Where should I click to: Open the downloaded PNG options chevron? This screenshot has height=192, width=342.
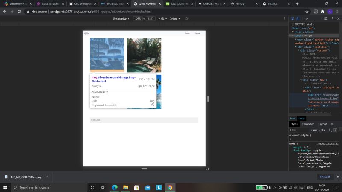click(x=47, y=177)
